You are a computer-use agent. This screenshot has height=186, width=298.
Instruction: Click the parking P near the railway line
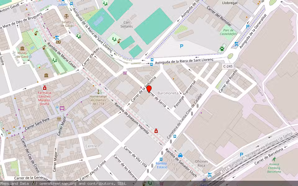(x=242, y=155)
